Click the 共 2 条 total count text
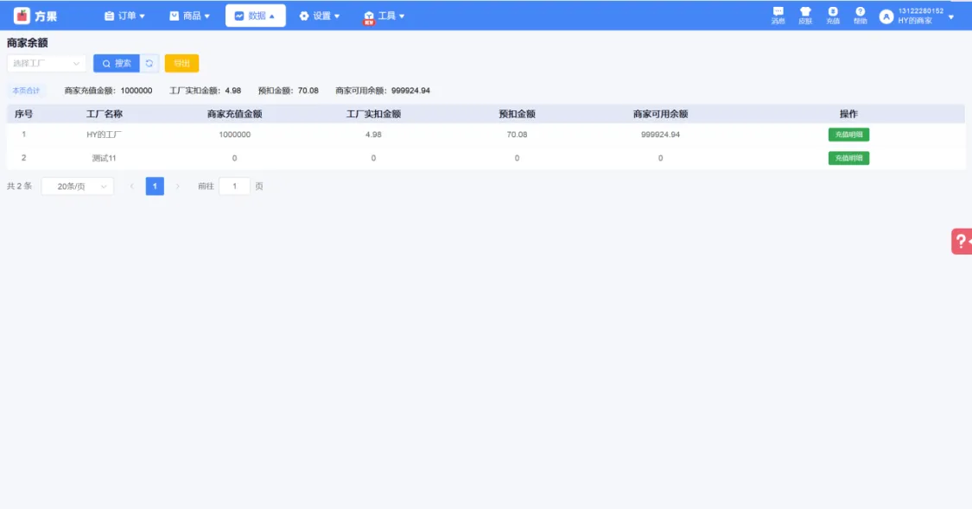This screenshot has height=509, width=972. (x=19, y=186)
